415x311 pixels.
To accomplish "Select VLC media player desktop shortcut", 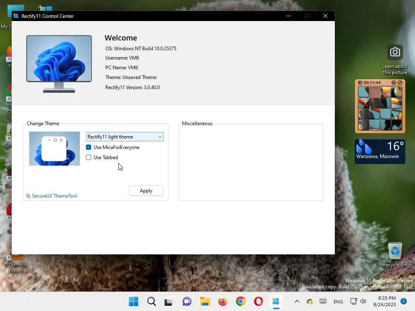I will coord(15,264).
